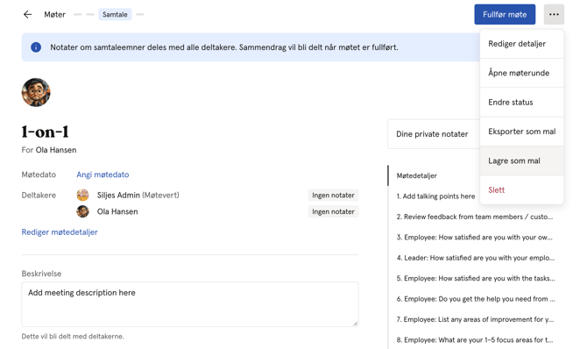Go back using the left arrow
Image resolution: width=587 pixels, height=349 pixels.
point(27,15)
